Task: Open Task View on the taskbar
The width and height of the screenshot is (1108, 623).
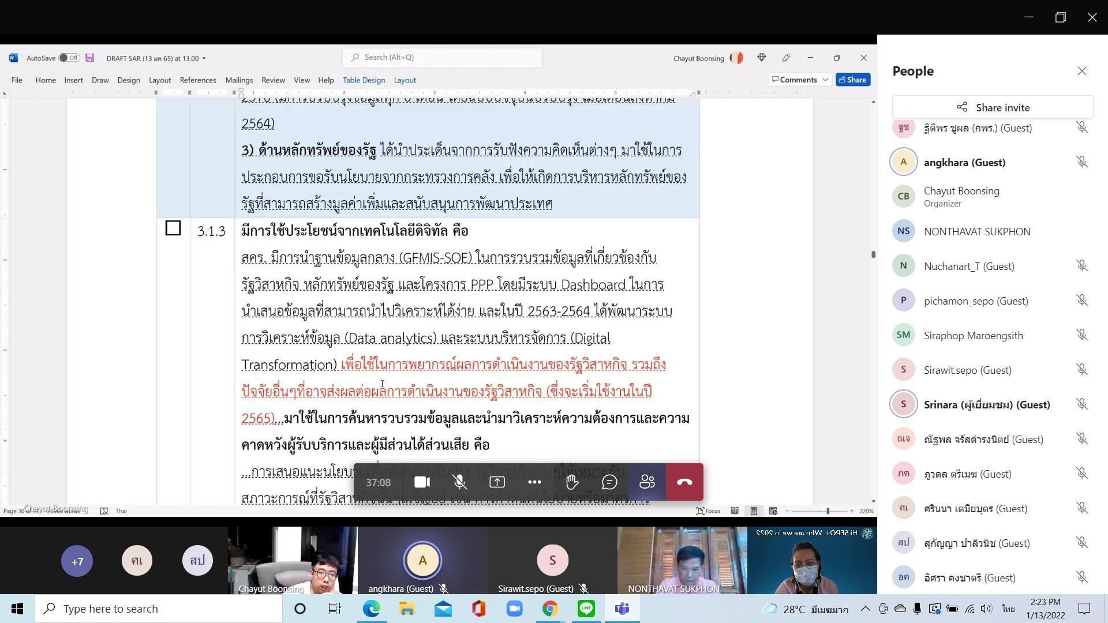Action: pyautogui.click(x=334, y=609)
